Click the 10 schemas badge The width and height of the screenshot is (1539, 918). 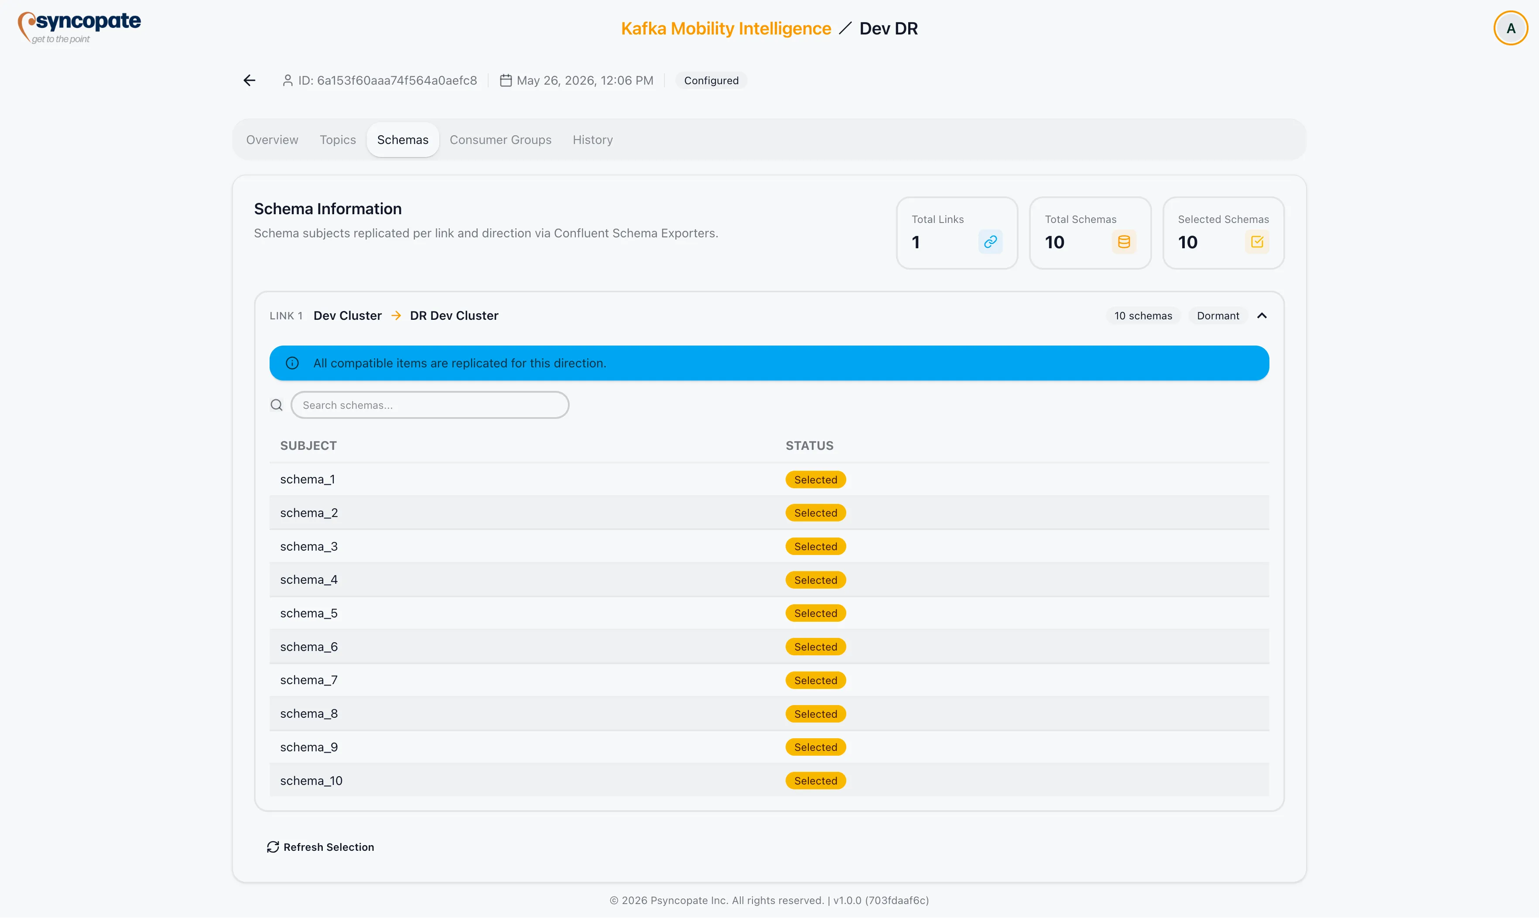click(1142, 315)
